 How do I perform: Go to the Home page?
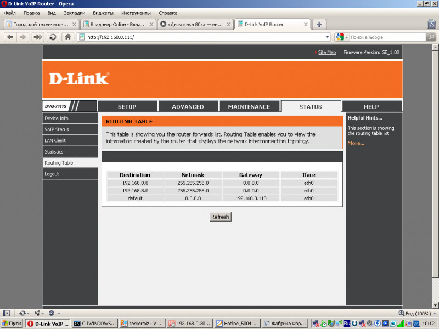tap(67, 37)
